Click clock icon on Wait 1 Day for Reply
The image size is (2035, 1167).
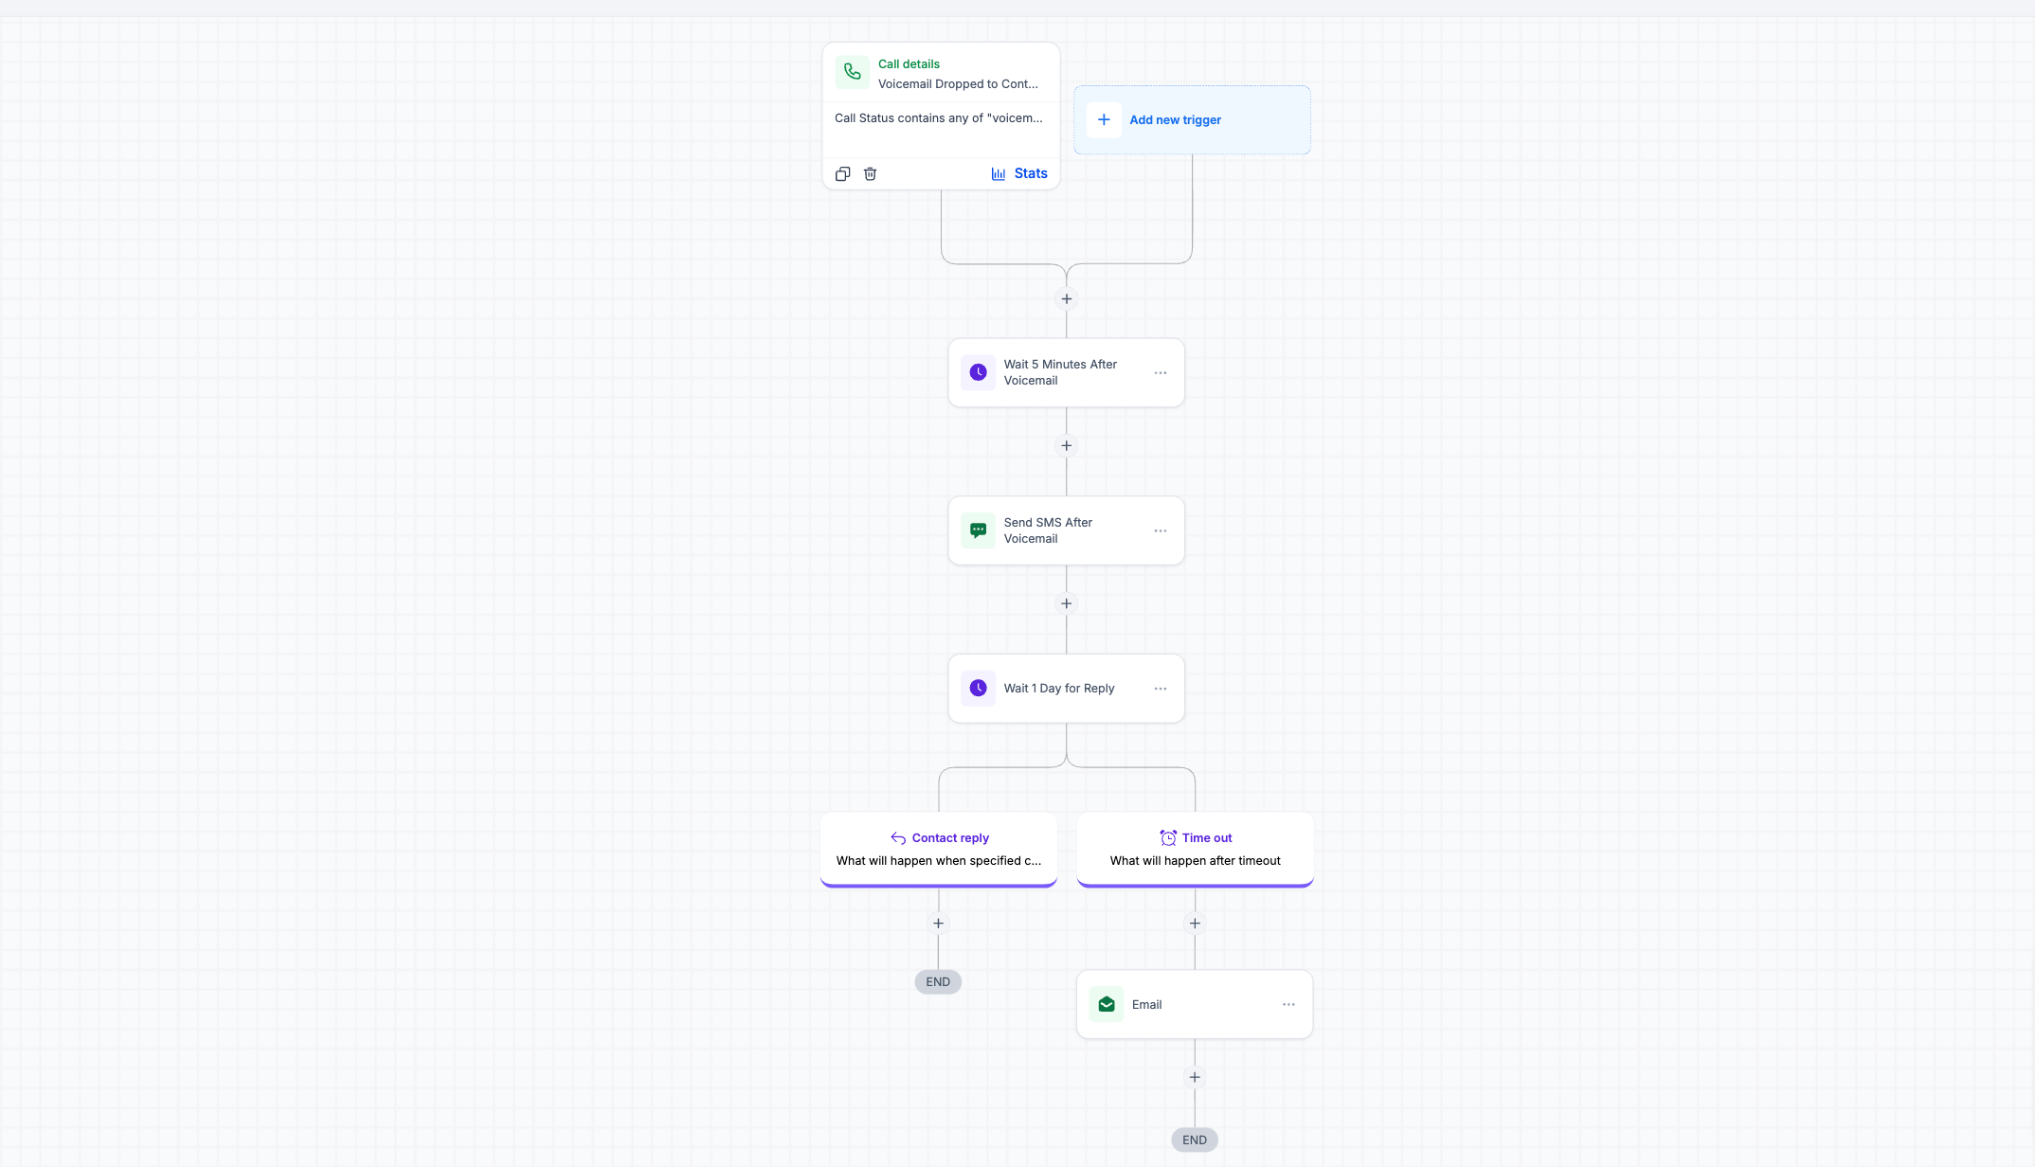pyautogui.click(x=979, y=689)
